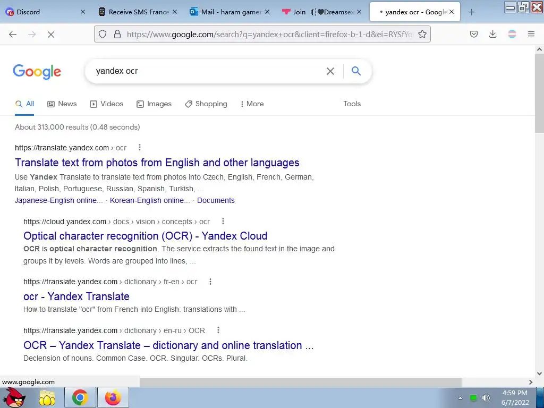Open options for cloud.yandex.com result
544x408 pixels.
click(x=223, y=221)
